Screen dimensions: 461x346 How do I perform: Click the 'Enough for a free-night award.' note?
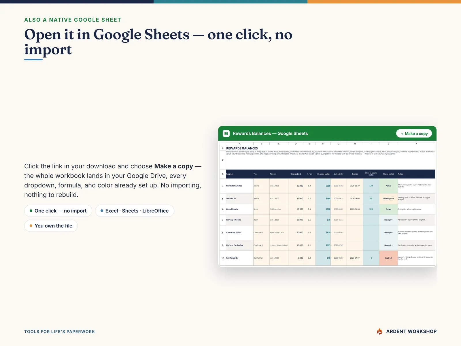point(416,209)
